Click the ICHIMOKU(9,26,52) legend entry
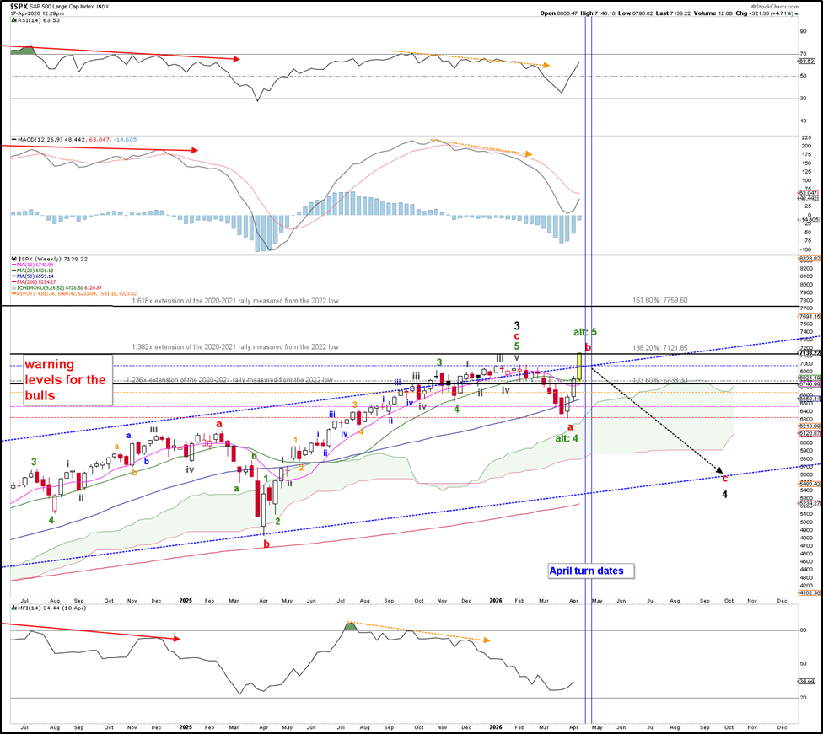Viewport: 823px width, 734px height. (56, 287)
